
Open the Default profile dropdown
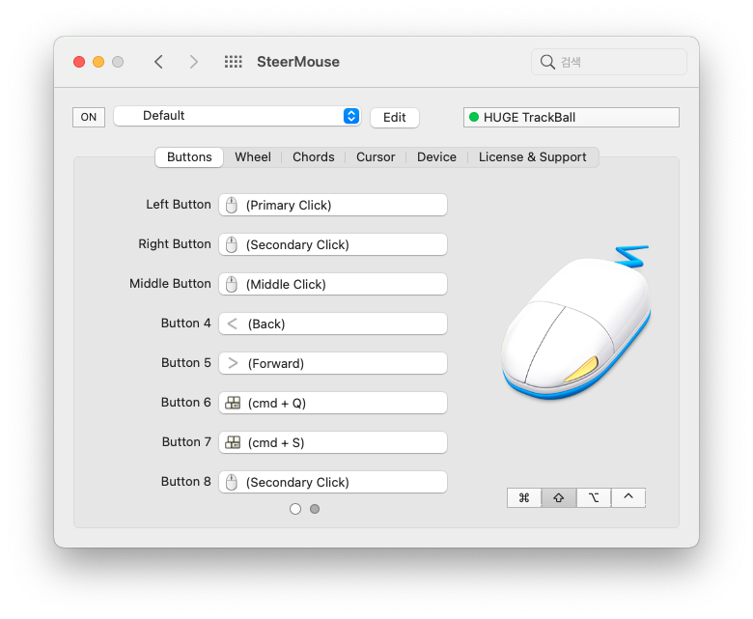[x=237, y=116]
